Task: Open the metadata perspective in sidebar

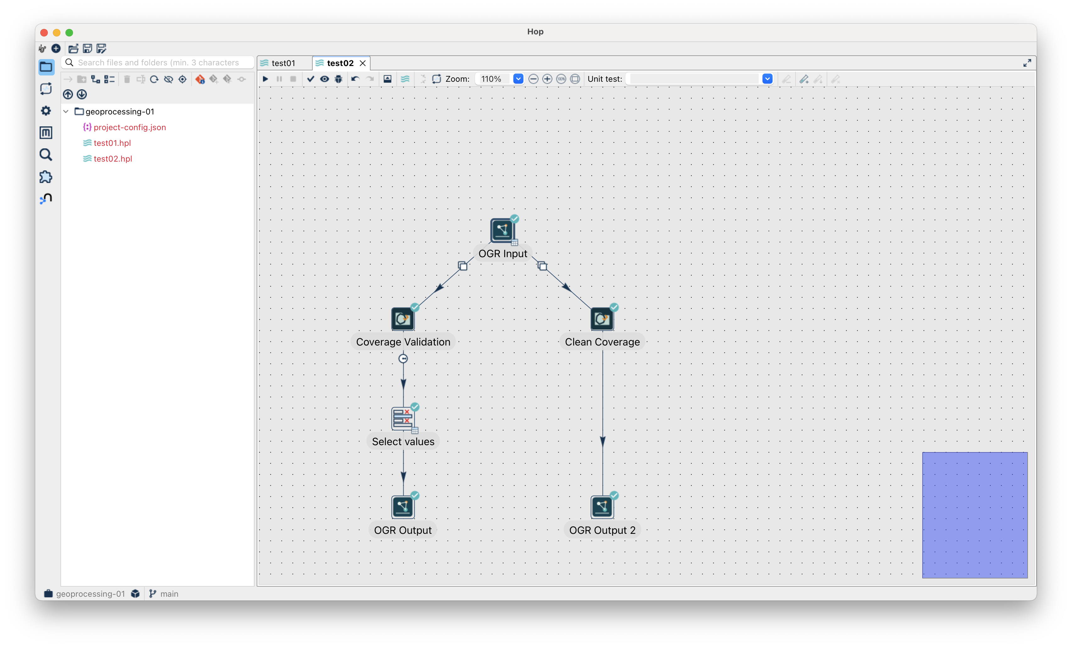Action: click(x=46, y=133)
